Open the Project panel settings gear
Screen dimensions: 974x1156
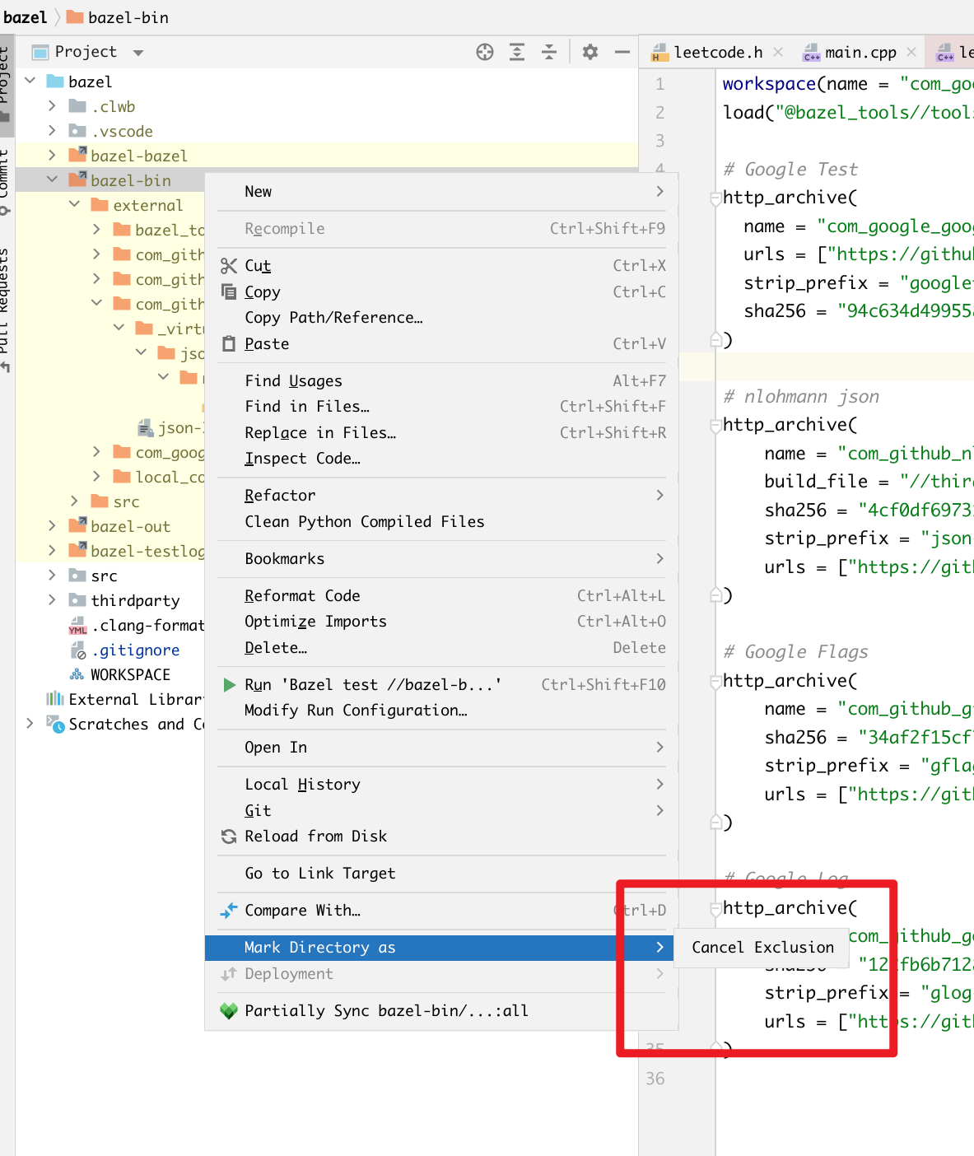point(590,51)
